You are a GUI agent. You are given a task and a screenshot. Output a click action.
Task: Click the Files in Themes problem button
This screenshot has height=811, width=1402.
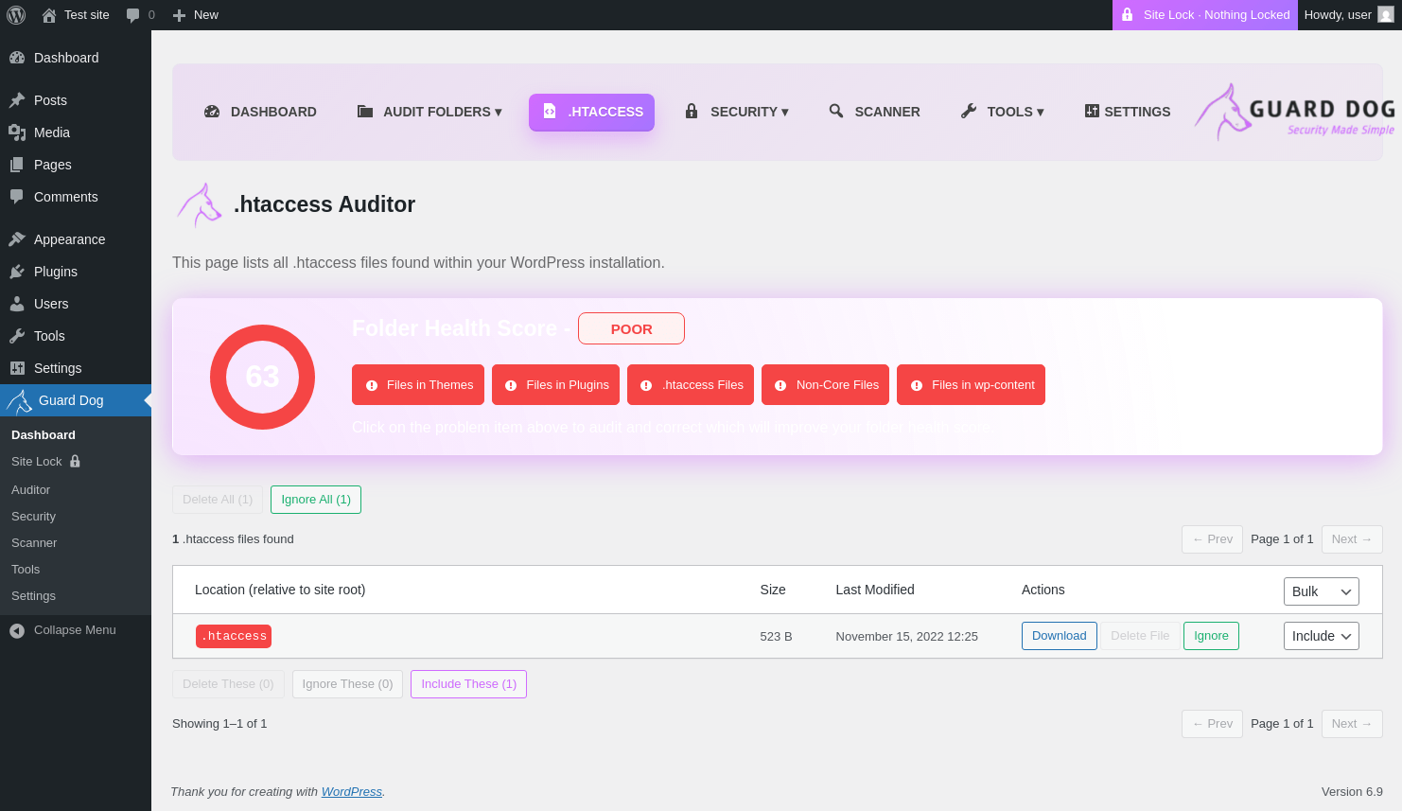pos(418,385)
